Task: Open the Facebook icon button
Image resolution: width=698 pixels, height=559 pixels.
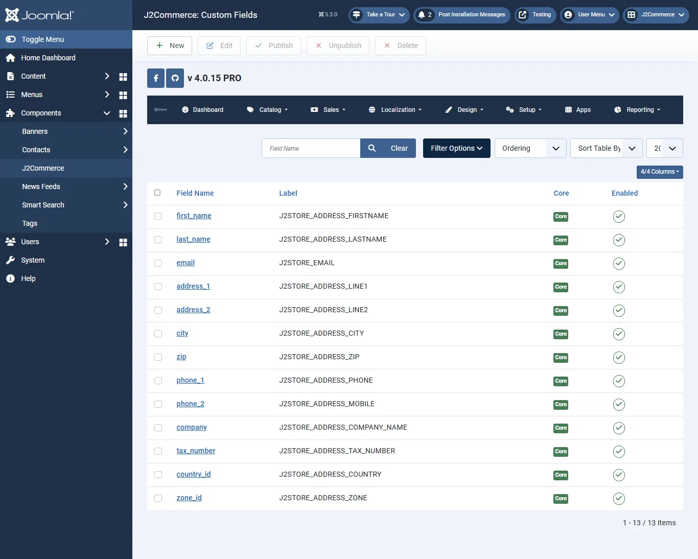Action: pos(156,78)
